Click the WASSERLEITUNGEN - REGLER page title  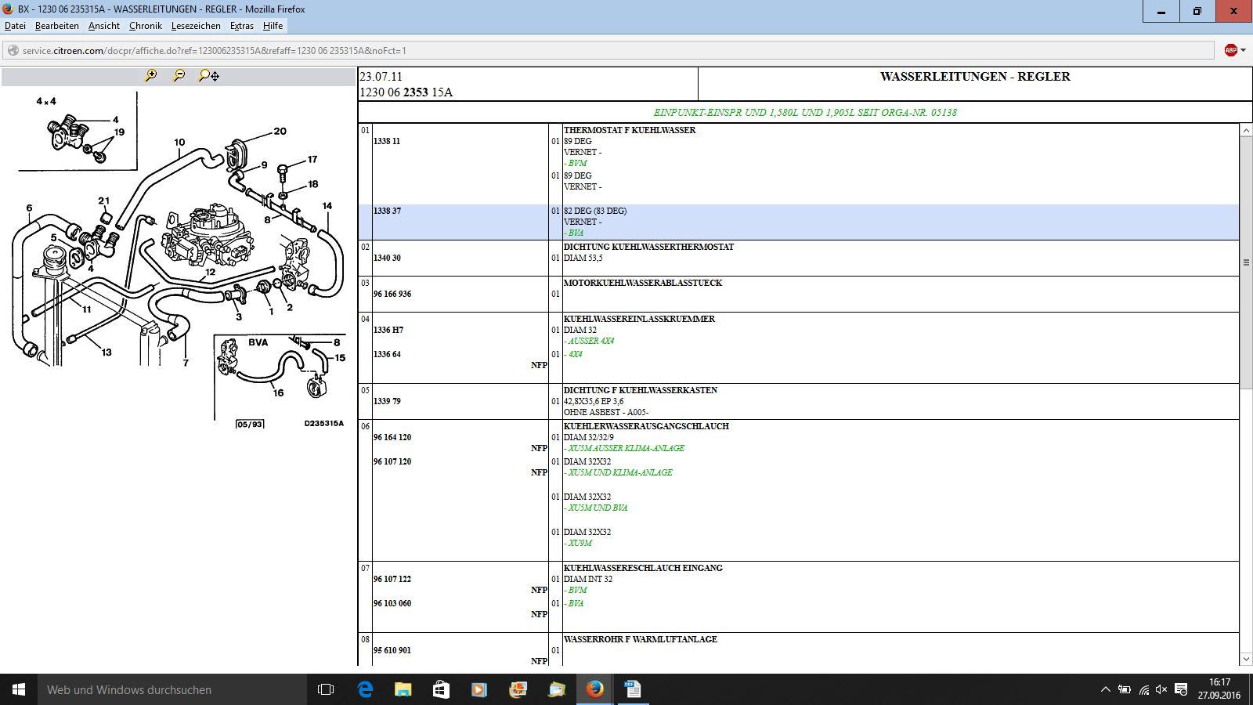[975, 77]
